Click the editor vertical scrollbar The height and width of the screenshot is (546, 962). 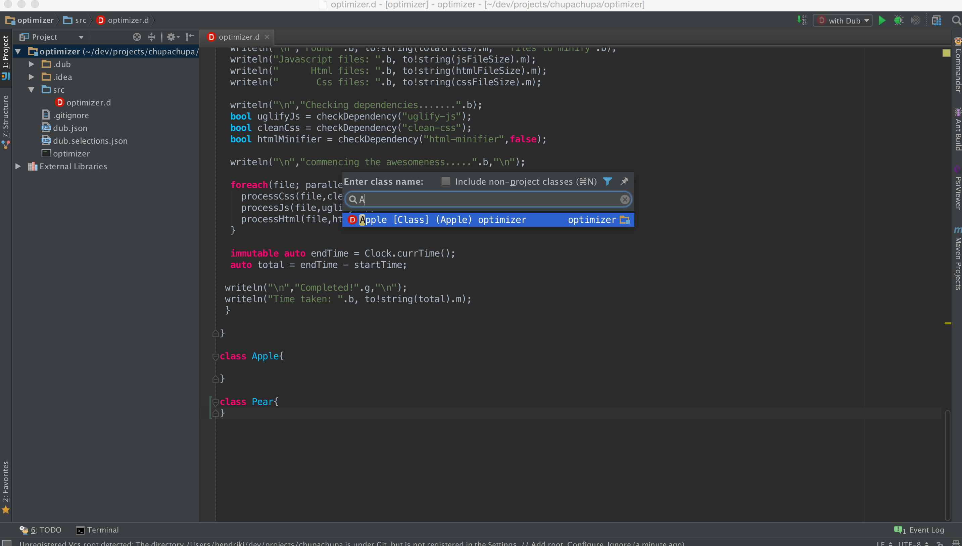click(x=947, y=465)
